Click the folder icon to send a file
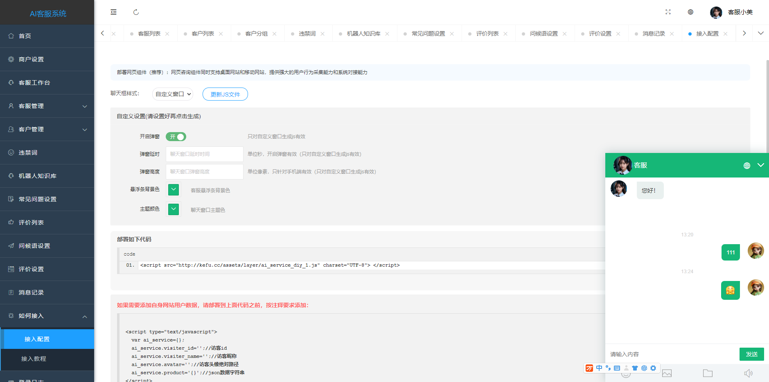This screenshot has height=382, width=769. [x=707, y=373]
